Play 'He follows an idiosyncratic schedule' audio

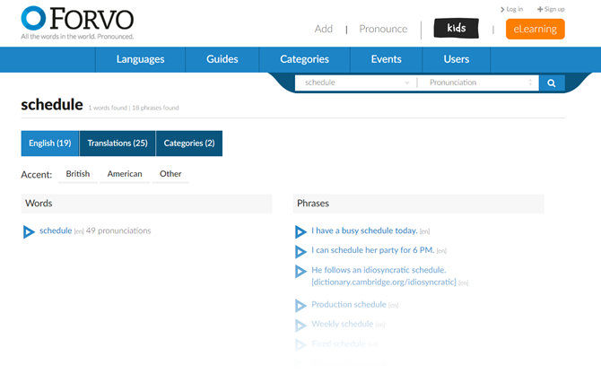point(300,271)
